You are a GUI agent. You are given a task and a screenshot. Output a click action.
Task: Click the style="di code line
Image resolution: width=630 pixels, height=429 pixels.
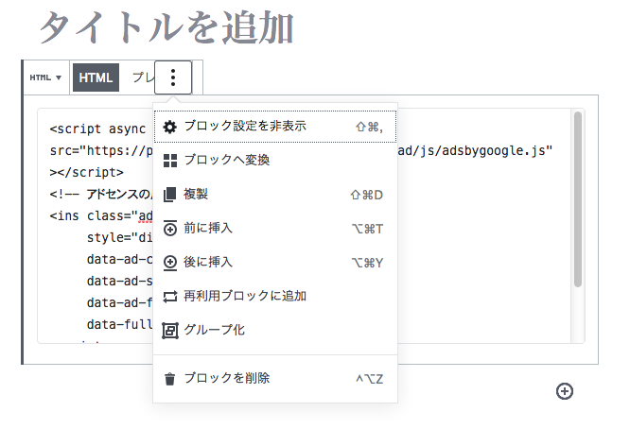(120, 237)
